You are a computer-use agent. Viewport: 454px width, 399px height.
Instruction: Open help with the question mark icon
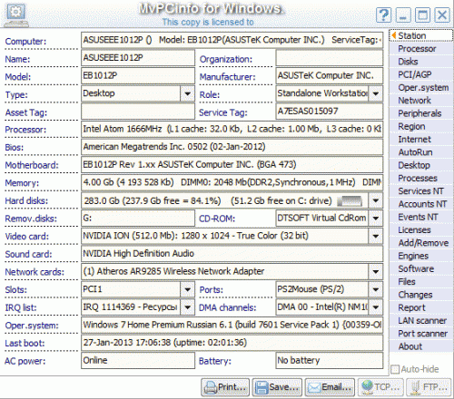pyautogui.click(x=383, y=15)
